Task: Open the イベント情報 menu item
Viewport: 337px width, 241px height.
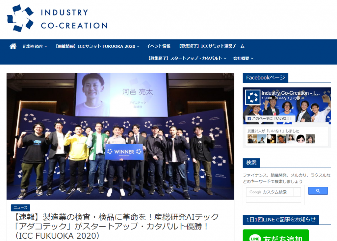Action: tap(158, 46)
